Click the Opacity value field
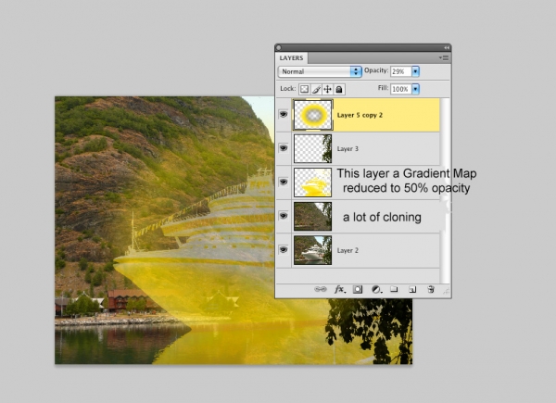 point(400,71)
